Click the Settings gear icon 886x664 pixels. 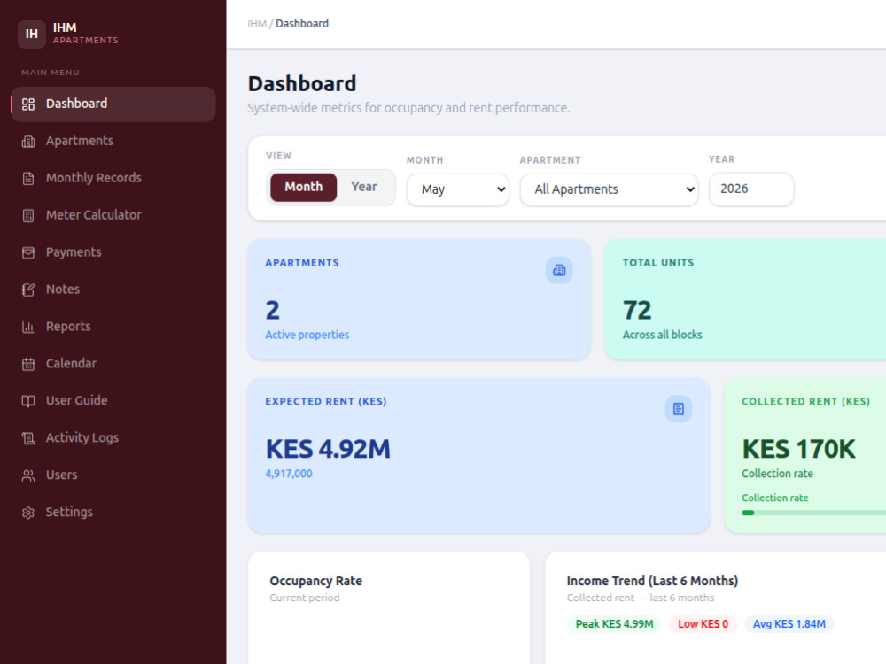[28, 513]
